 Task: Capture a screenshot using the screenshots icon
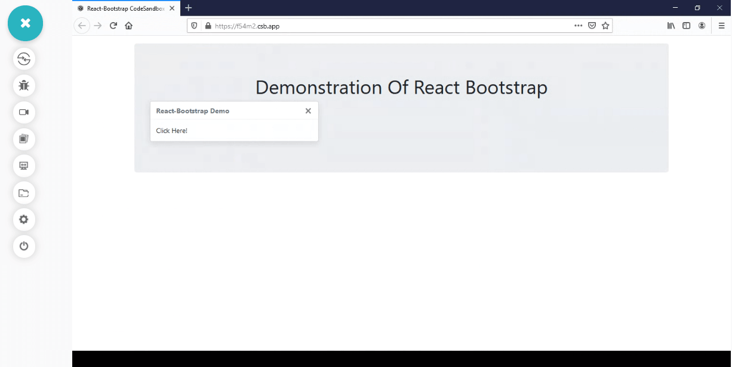click(24, 139)
